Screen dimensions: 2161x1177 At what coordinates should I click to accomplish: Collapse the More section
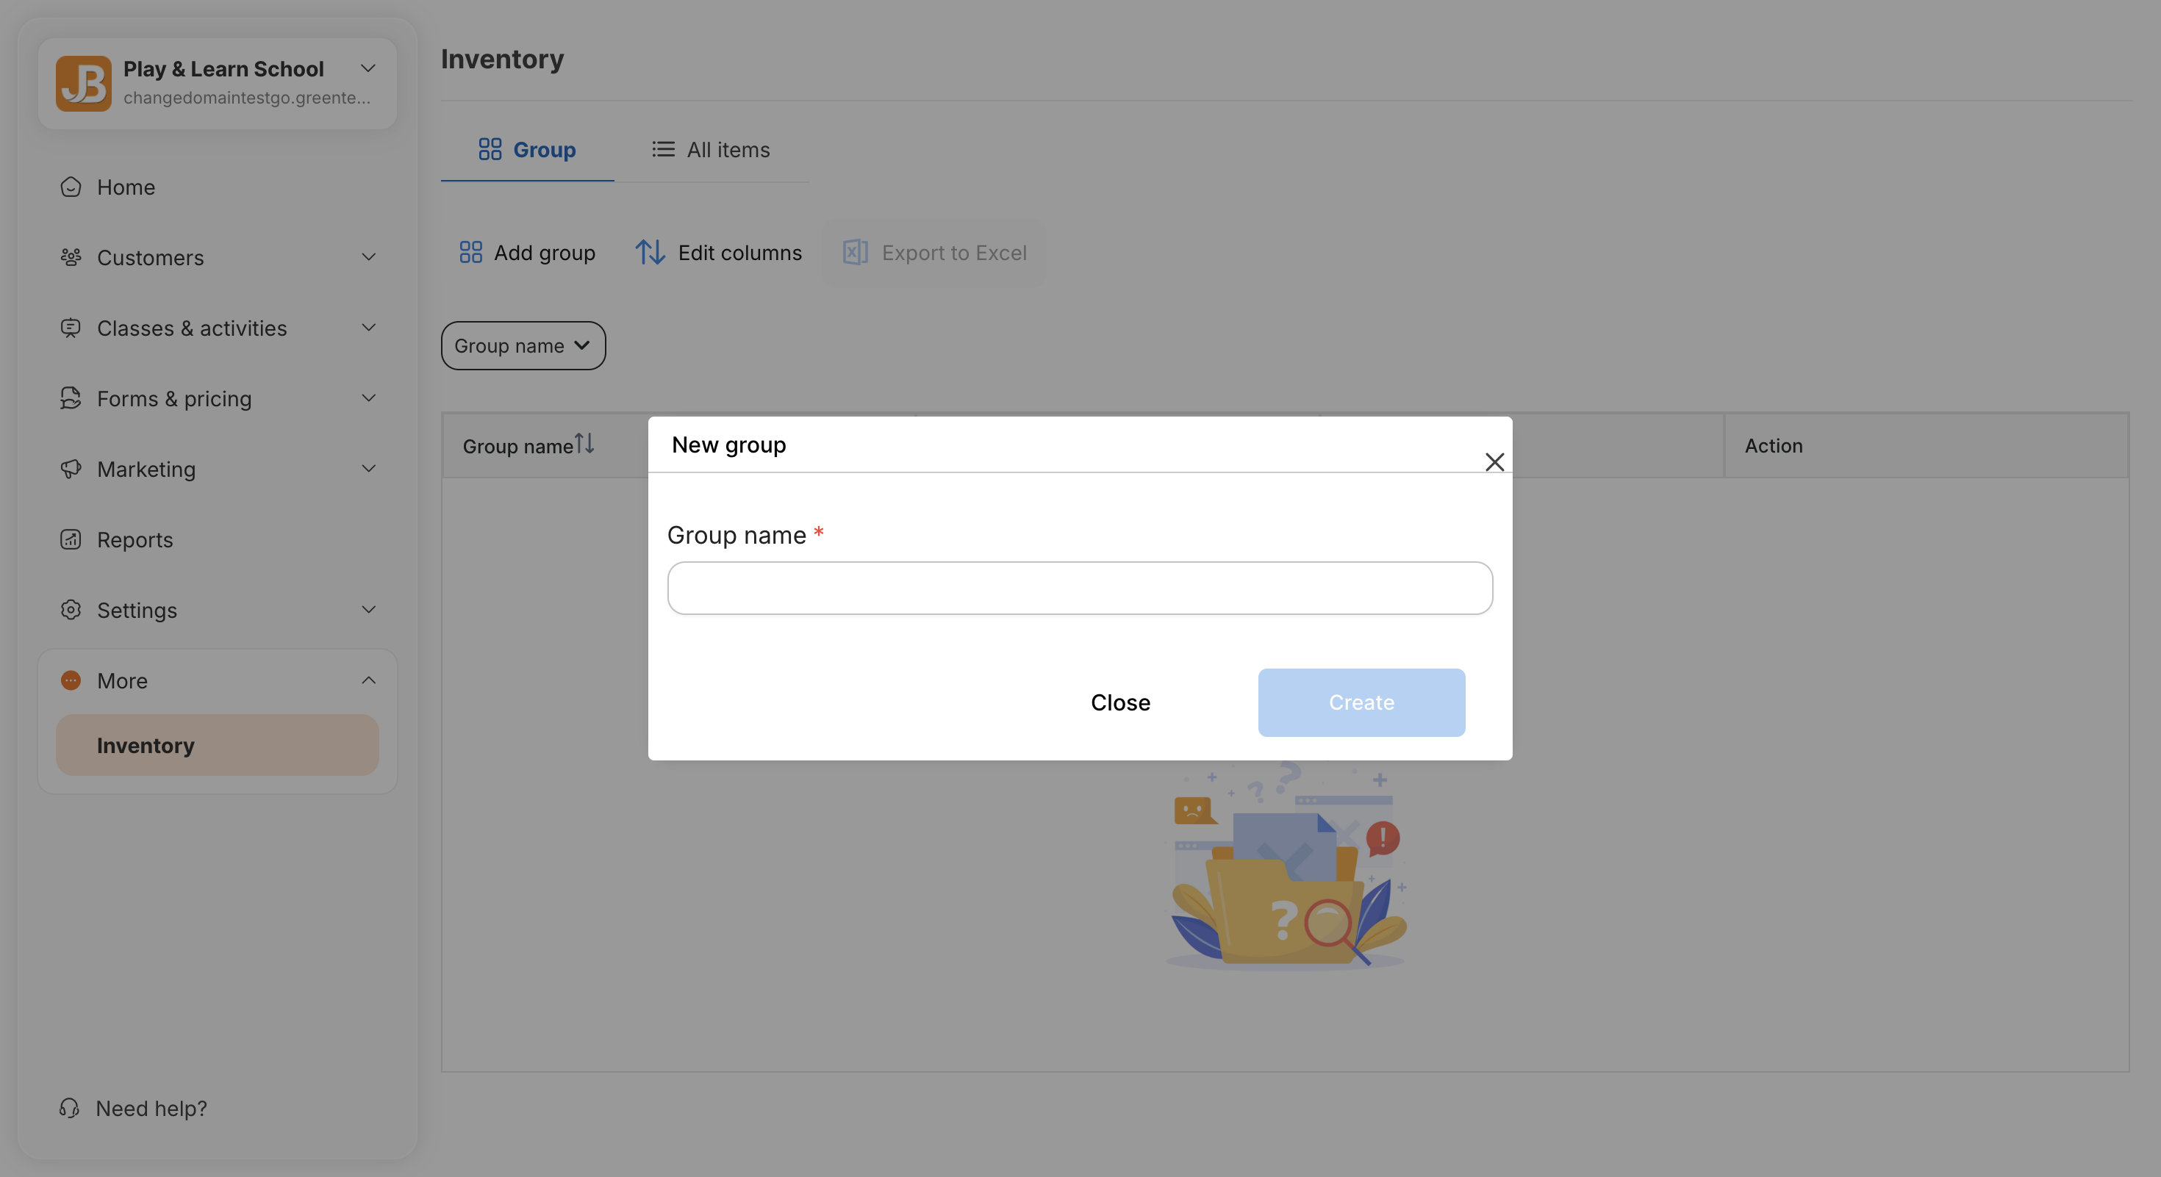click(368, 681)
